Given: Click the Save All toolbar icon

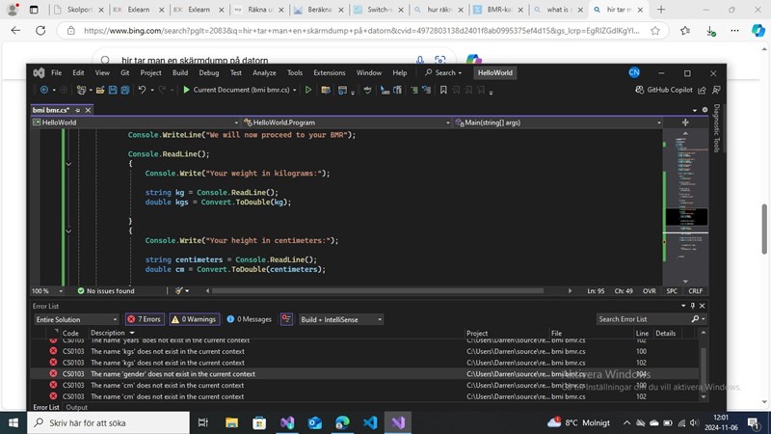Looking at the screenshot, I should pyautogui.click(x=125, y=90).
